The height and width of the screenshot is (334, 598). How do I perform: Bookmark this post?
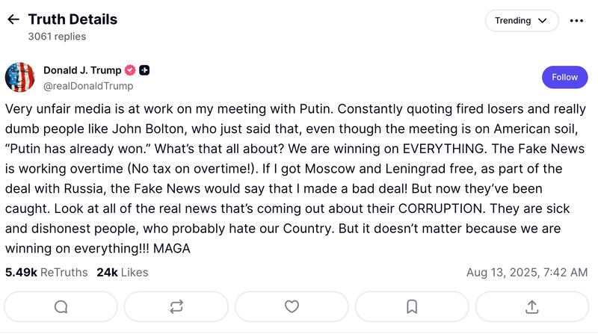tap(412, 306)
